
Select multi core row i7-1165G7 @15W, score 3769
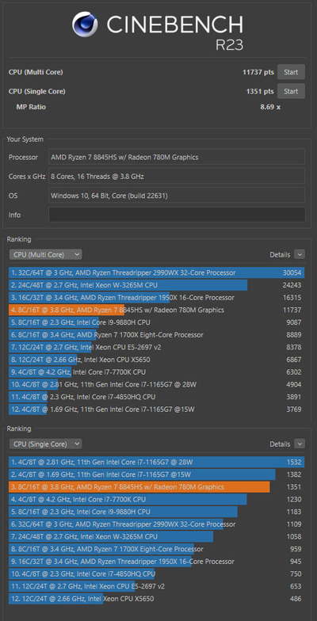click(x=157, y=409)
